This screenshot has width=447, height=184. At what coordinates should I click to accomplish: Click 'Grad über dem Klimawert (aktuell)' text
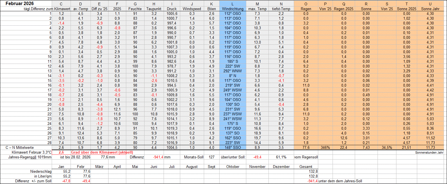coord(102,152)
